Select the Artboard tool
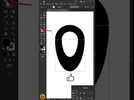 click(x=41, y=41)
